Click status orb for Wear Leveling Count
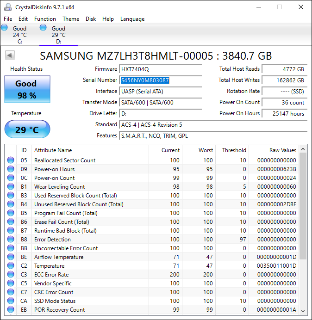312x320 pixels. [x=11, y=186]
